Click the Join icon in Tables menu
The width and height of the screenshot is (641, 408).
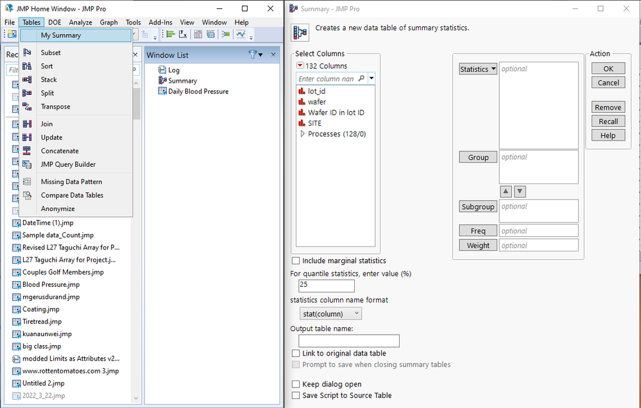[x=27, y=123]
